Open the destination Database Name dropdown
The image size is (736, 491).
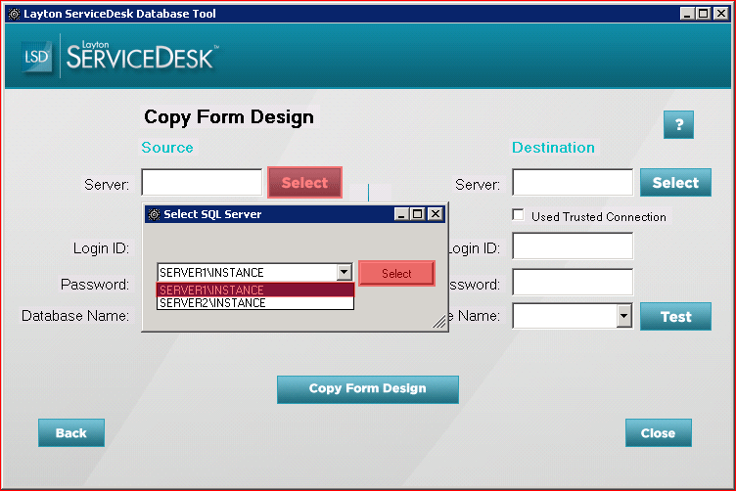click(623, 316)
